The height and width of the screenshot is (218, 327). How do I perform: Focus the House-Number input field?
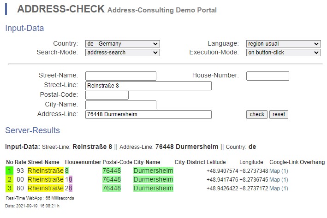(x=268, y=76)
